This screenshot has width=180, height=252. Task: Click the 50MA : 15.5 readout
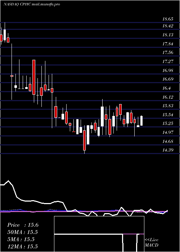pos(22,232)
